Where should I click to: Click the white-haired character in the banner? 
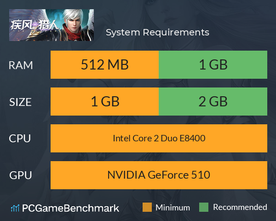point(75,25)
